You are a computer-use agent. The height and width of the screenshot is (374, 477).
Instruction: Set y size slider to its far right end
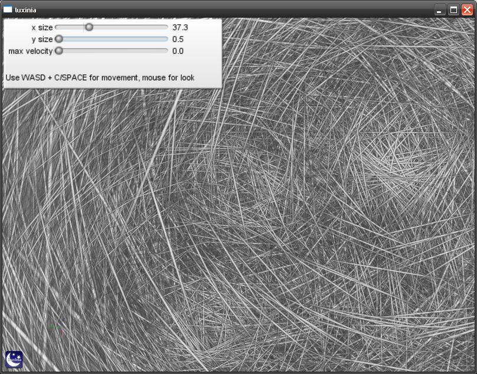tap(167, 39)
